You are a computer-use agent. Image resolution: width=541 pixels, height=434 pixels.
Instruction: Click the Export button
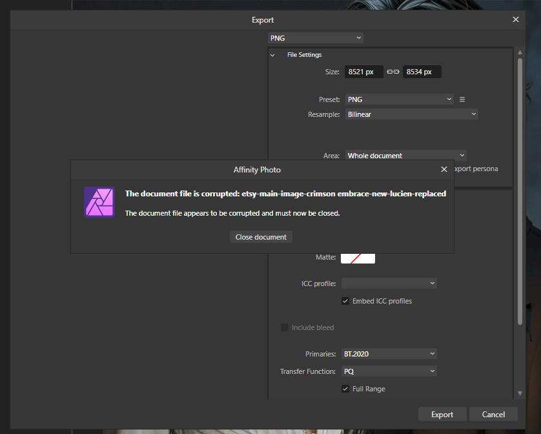click(442, 415)
